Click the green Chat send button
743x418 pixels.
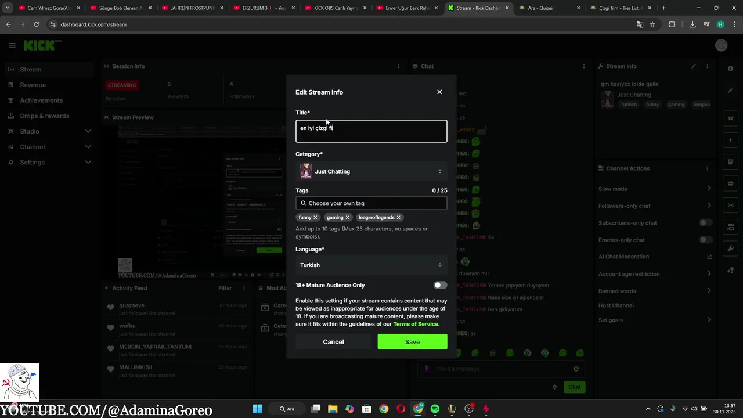(574, 387)
